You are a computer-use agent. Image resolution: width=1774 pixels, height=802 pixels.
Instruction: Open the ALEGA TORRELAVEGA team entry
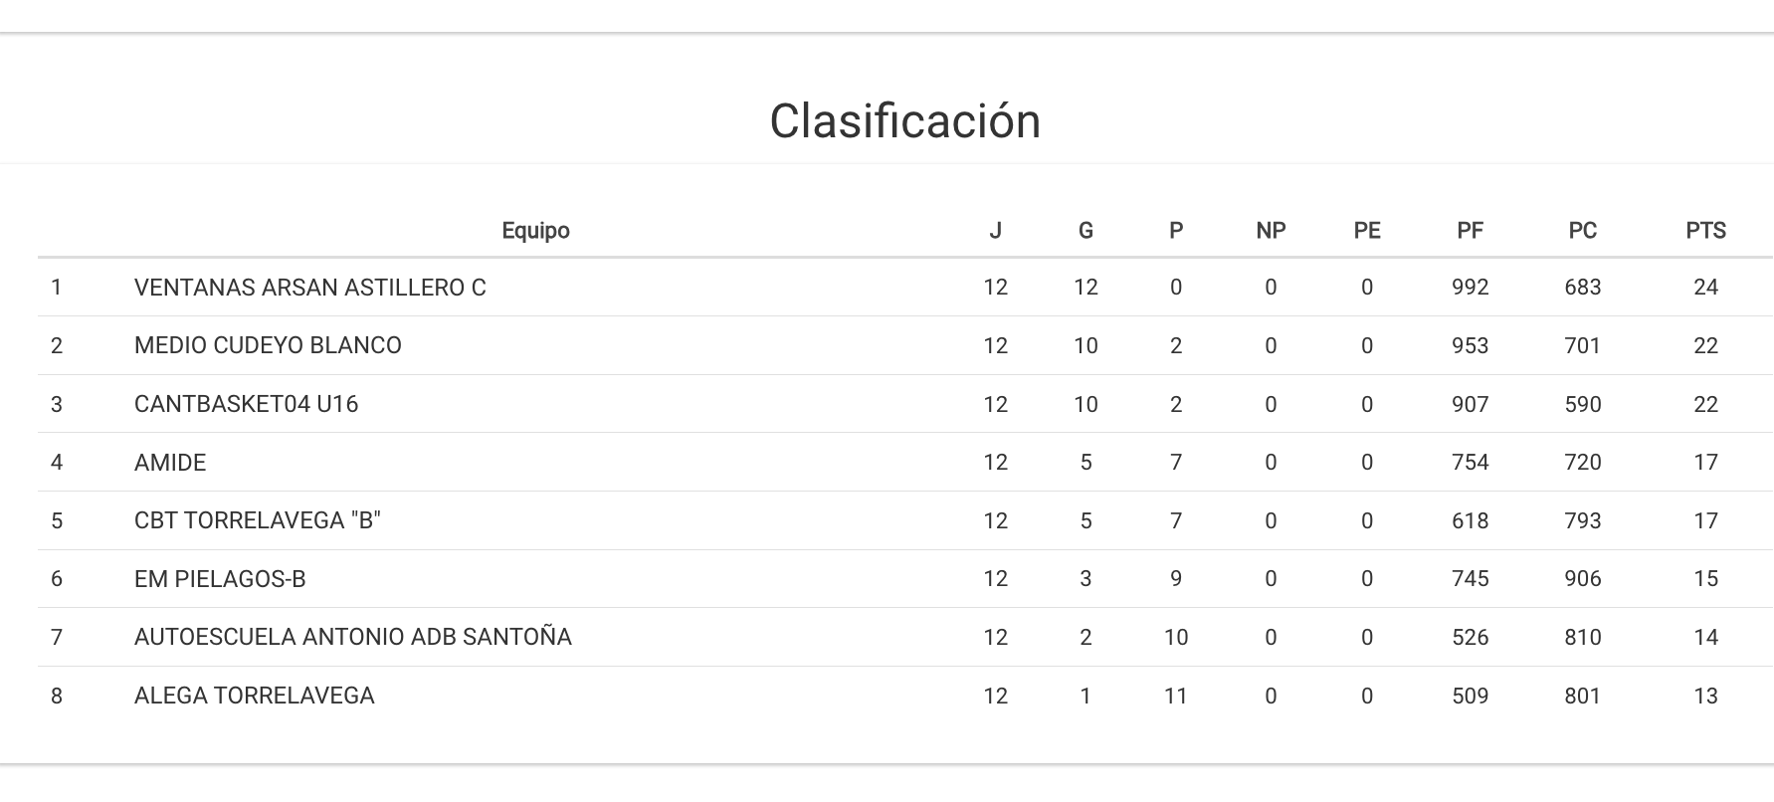point(254,696)
